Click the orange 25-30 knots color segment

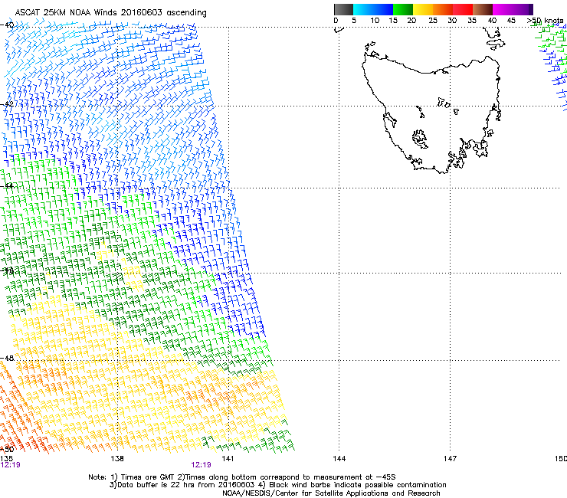coord(443,9)
